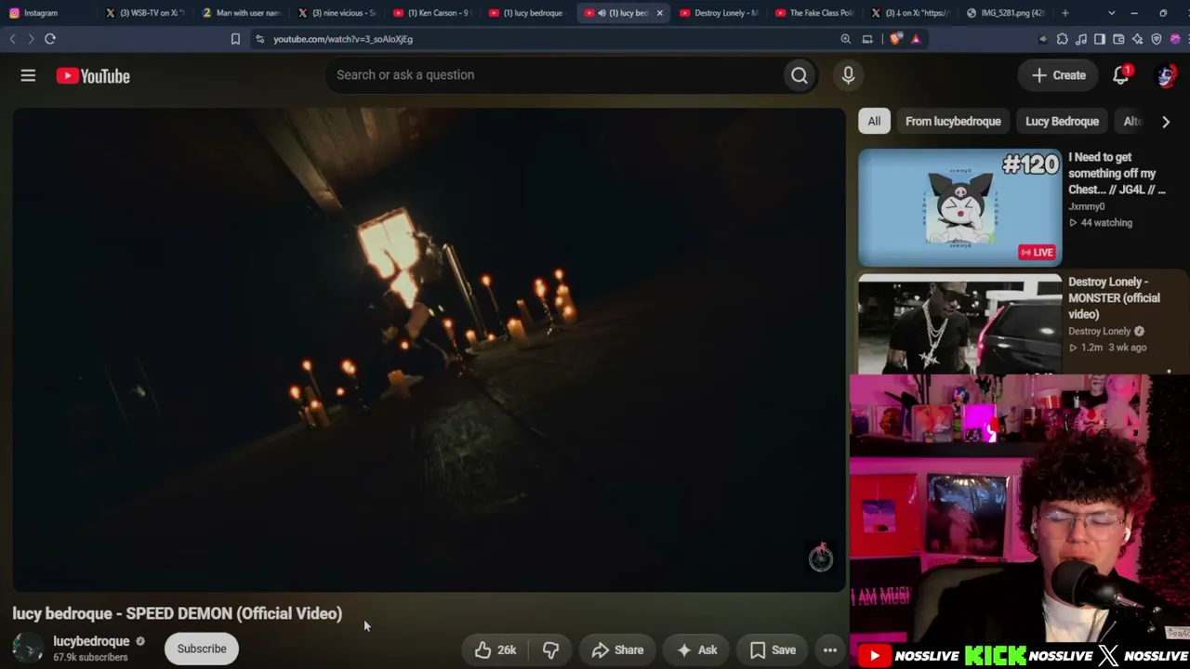
Task: Open 'Destroy Lonely - MONSTER (official video)' title
Action: click(x=1114, y=298)
